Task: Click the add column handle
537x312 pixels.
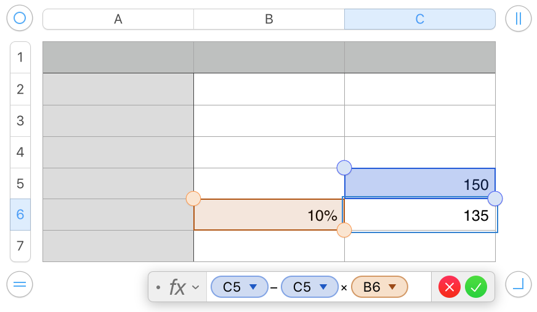Action: [518, 18]
